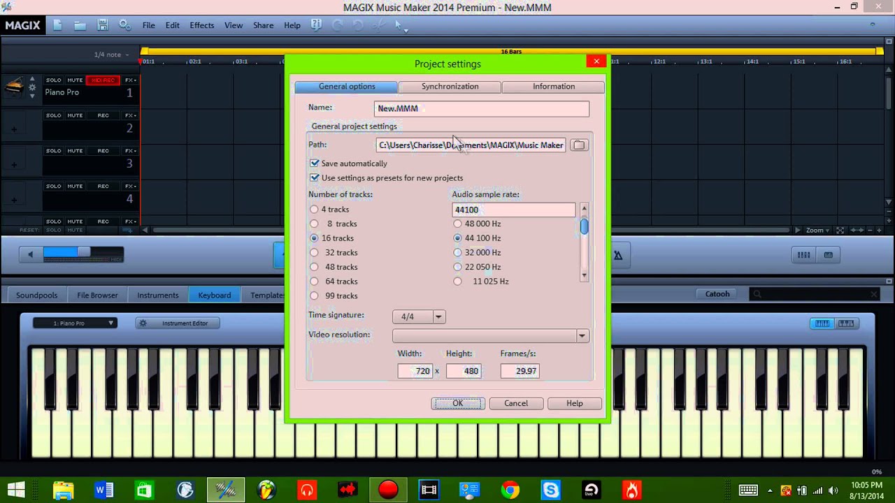This screenshot has width=895, height=503.
Task: Click the yellow 16 Bars range bar
Action: (511, 52)
